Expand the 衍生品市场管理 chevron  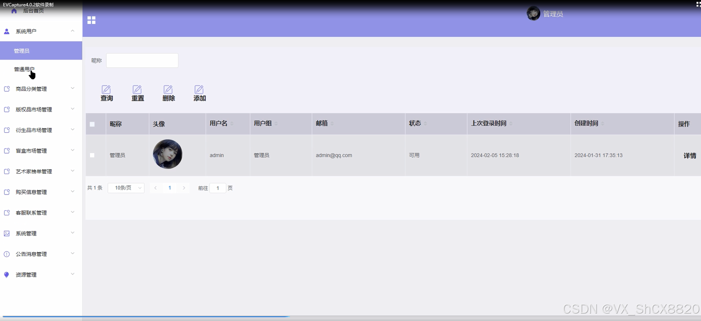click(72, 129)
